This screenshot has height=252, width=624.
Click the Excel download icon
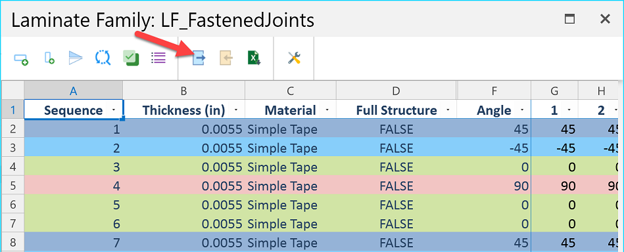254,58
